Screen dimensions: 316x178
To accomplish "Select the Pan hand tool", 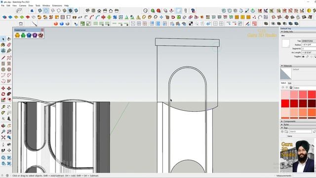I will [9, 126].
